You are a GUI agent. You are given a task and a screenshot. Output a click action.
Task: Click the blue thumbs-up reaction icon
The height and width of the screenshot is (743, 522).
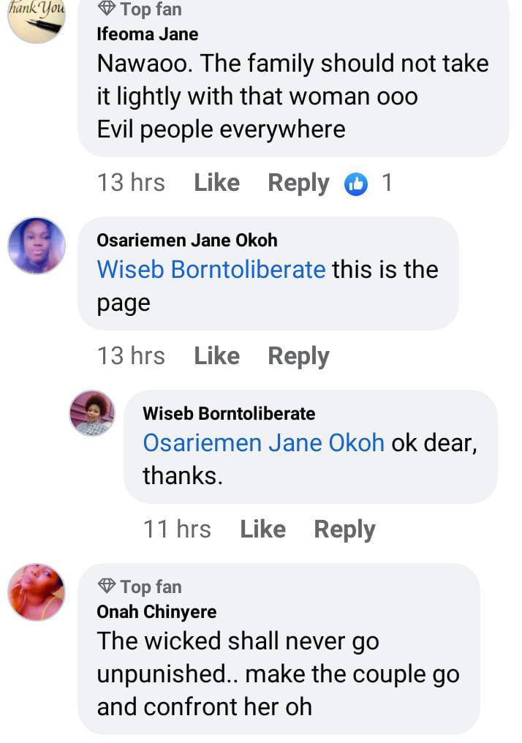coord(356,184)
